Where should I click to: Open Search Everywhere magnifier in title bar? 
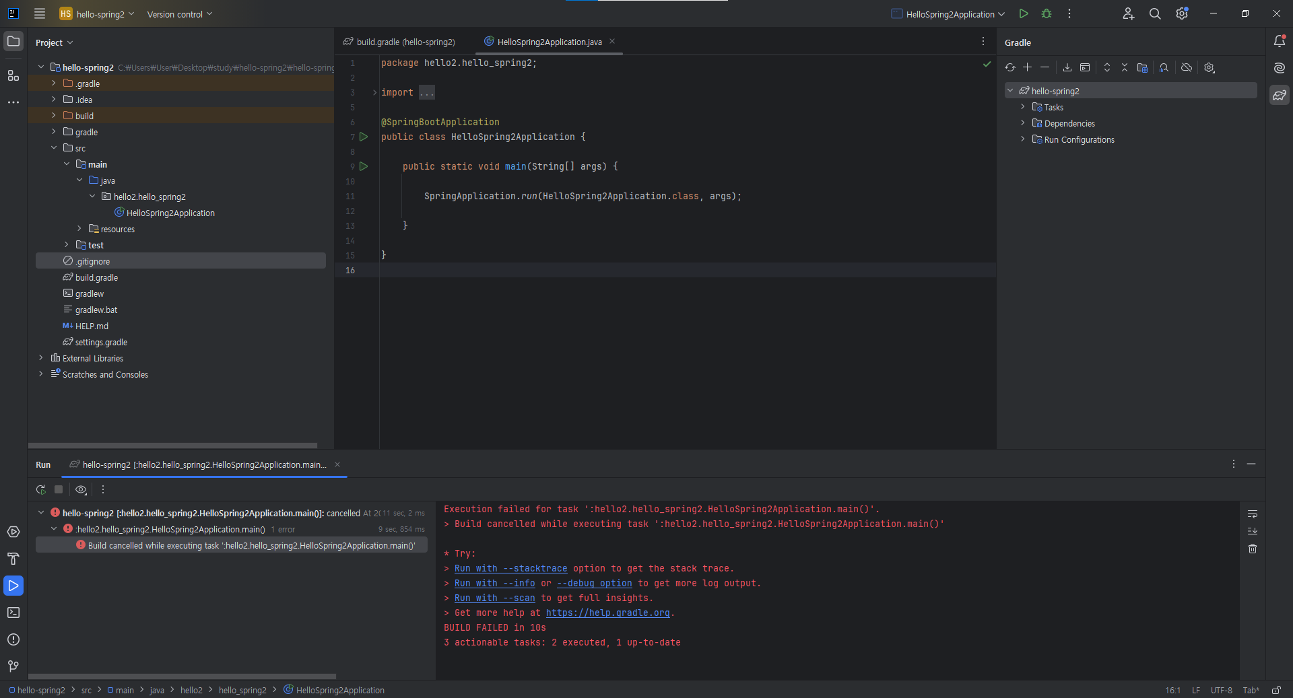[x=1155, y=13]
